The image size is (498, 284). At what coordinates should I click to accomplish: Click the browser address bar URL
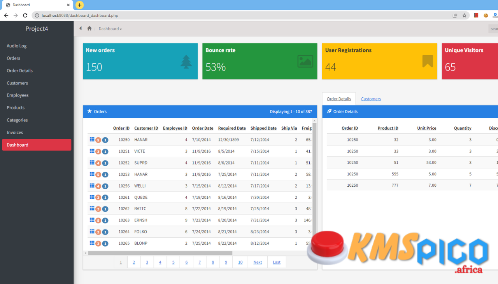tap(80, 16)
